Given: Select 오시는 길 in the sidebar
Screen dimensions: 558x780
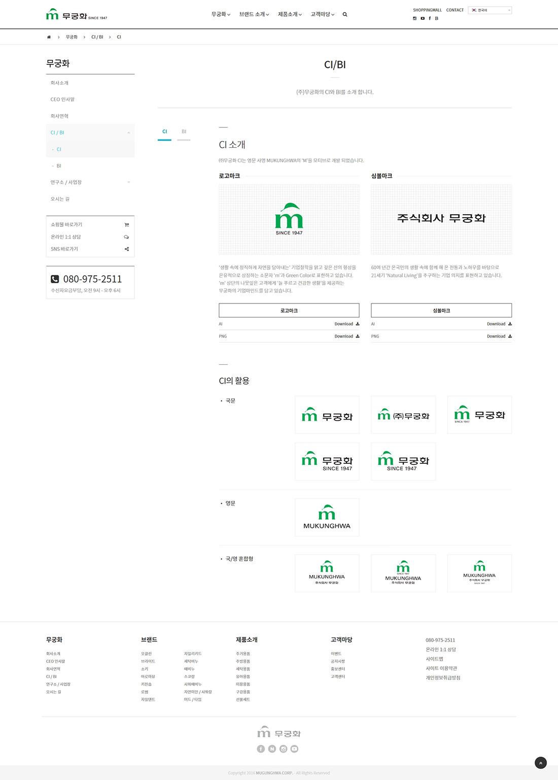Looking at the screenshot, I should 60,199.
